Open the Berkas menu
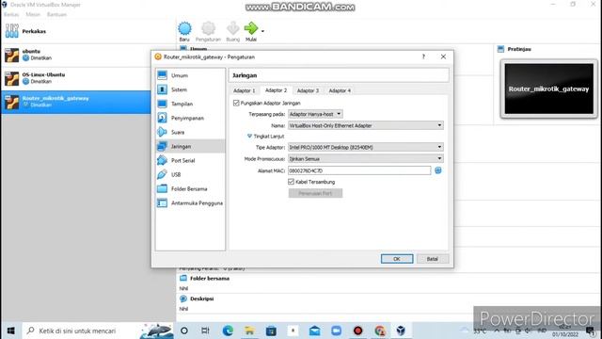 [x=11, y=14]
